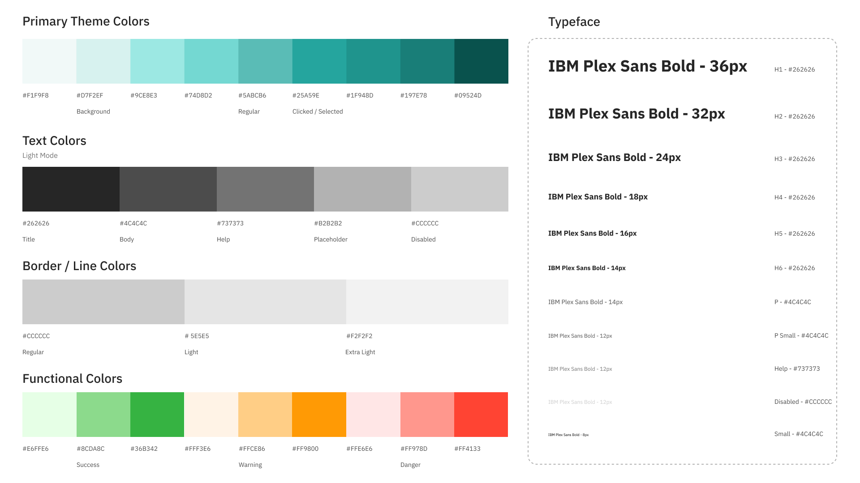860x483 pixels.
Task: Click the 'H4 - #262626' label
Action: [795, 197]
